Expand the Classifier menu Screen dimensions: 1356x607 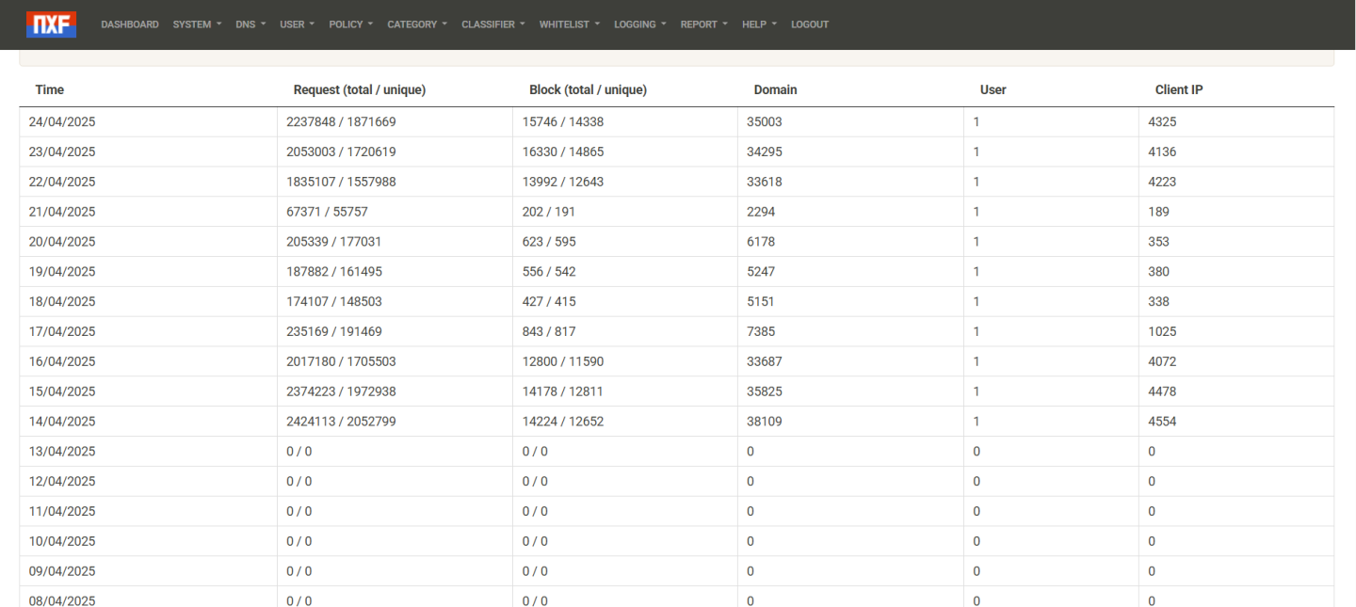click(x=493, y=24)
